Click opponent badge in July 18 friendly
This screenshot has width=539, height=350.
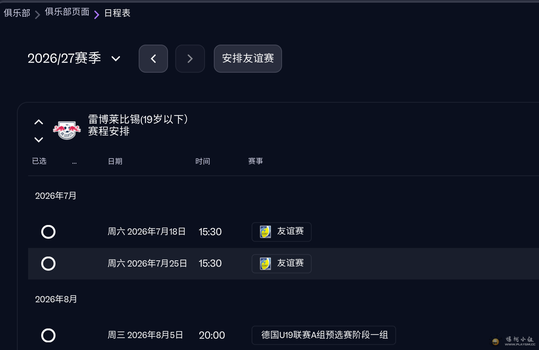(265, 232)
